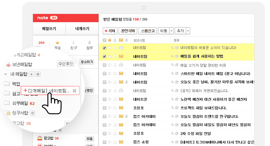Click attachment clip on 오늘도 열심히 트렌드를 row

point(126,116)
